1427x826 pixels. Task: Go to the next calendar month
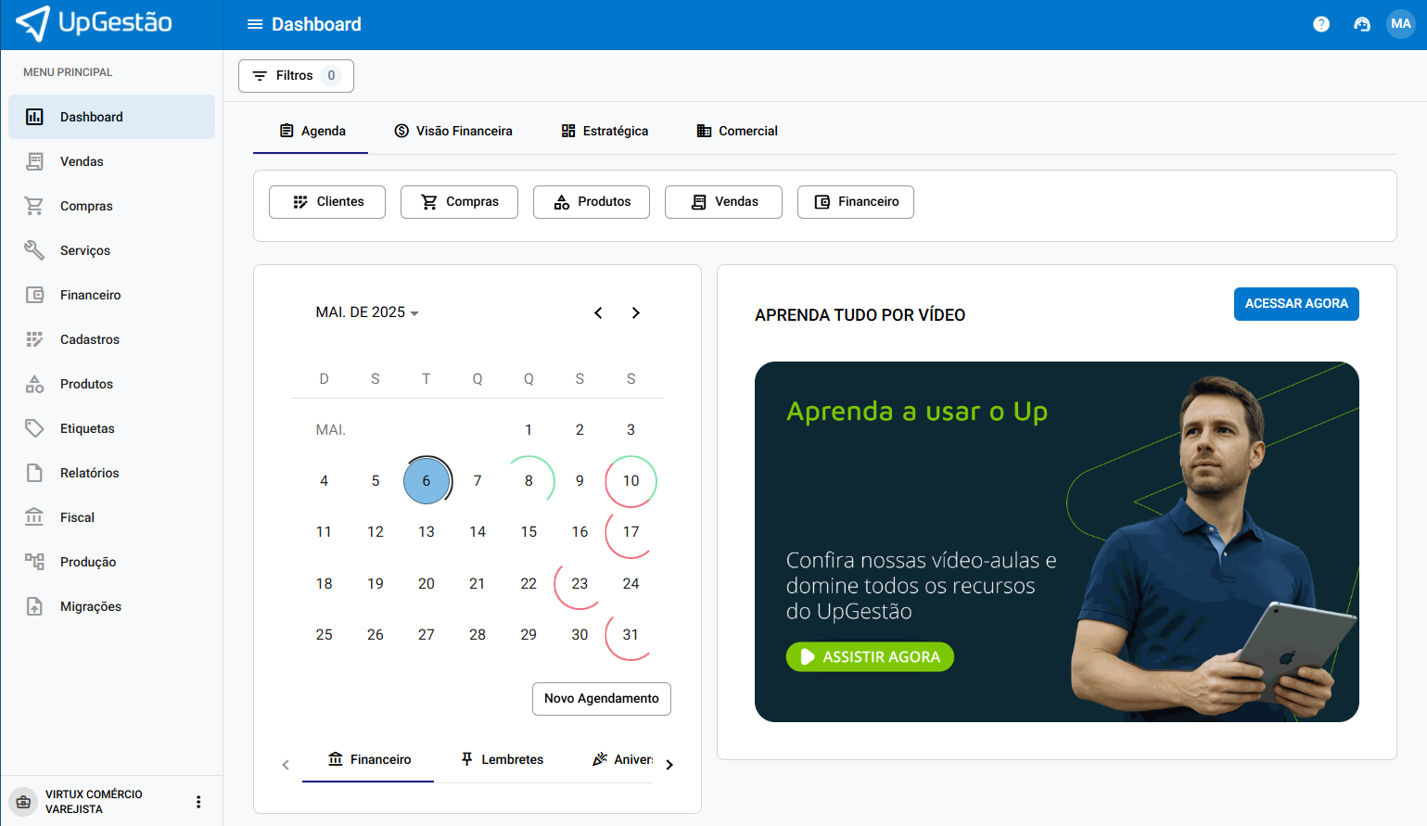tap(635, 312)
